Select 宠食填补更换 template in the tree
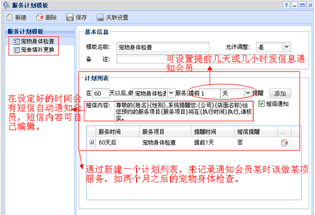315x215 pixels. (x=34, y=50)
